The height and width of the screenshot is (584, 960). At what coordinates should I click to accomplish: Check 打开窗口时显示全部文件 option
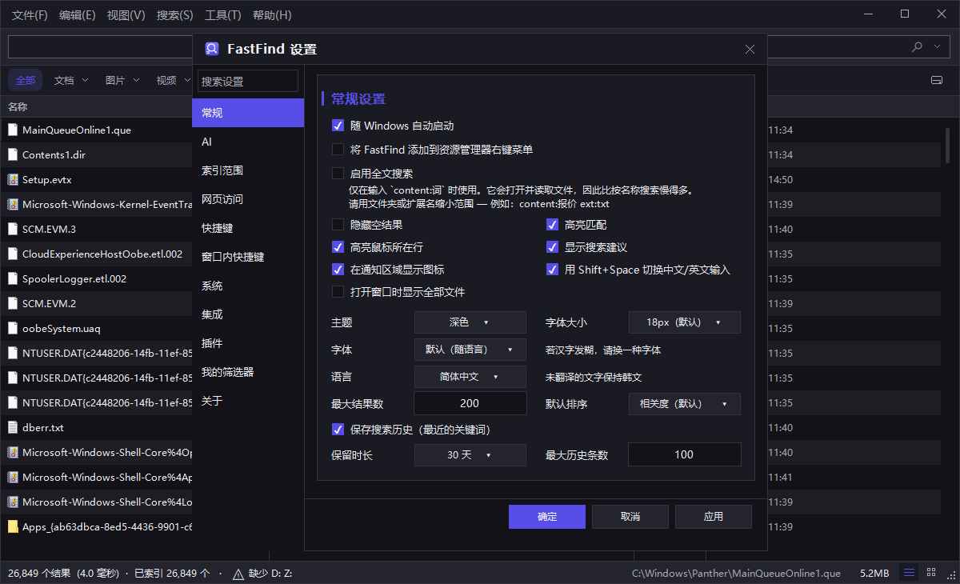(x=338, y=292)
